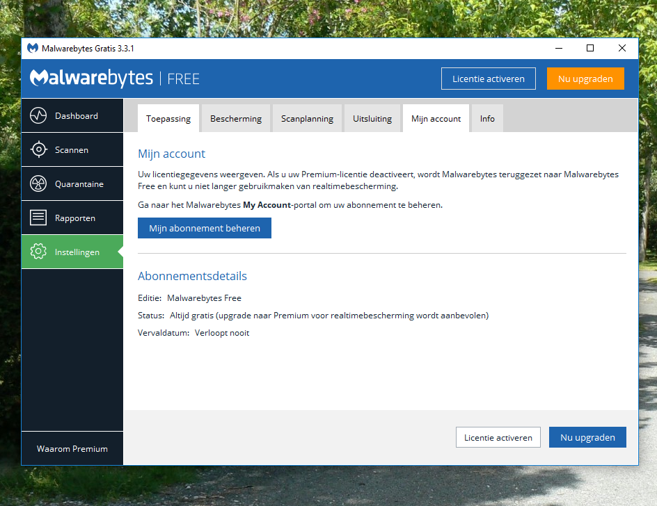Click the 'Abonnementsdetails' heading
The width and height of the screenshot is (657, 506).
pos(192,276)
